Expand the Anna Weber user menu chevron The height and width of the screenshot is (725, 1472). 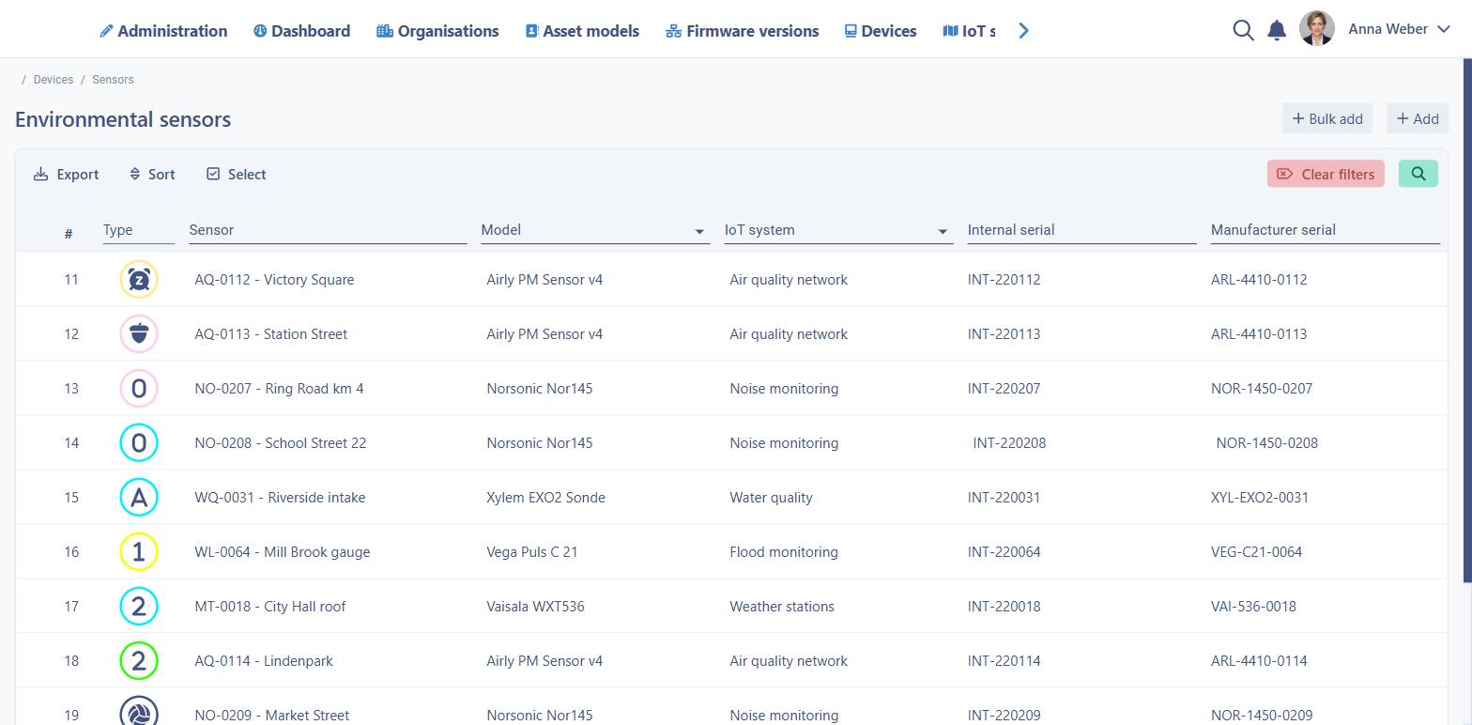coord(1445,29)
